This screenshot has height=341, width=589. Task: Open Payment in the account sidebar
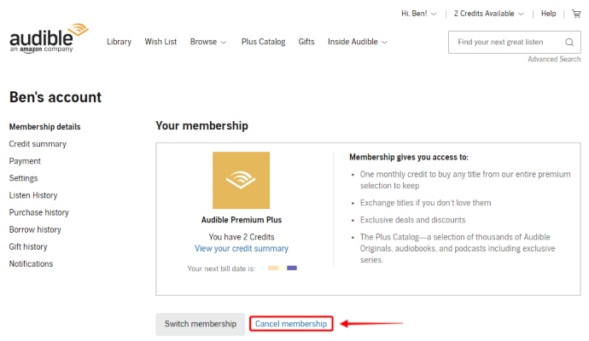pos(25,161)
